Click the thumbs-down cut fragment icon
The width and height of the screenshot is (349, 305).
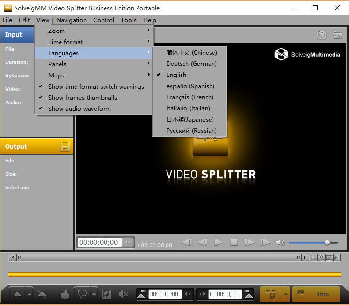(82, 294)
